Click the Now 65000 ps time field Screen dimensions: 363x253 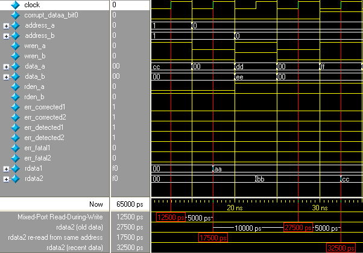[129, 205]
